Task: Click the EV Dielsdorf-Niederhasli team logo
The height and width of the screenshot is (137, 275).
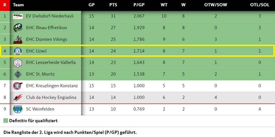Action: (18, 16)
